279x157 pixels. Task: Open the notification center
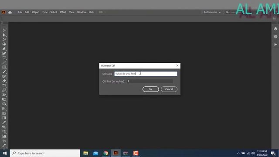(x=273, y=153)
